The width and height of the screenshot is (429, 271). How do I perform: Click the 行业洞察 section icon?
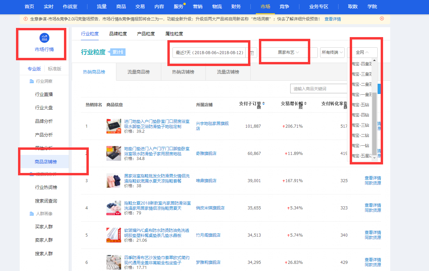pos(32,81)
